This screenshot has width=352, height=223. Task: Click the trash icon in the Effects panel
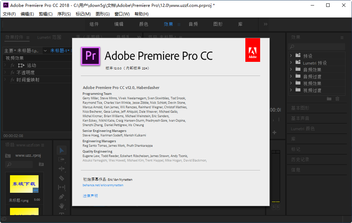pyautogui.click(x=337, y=99)
